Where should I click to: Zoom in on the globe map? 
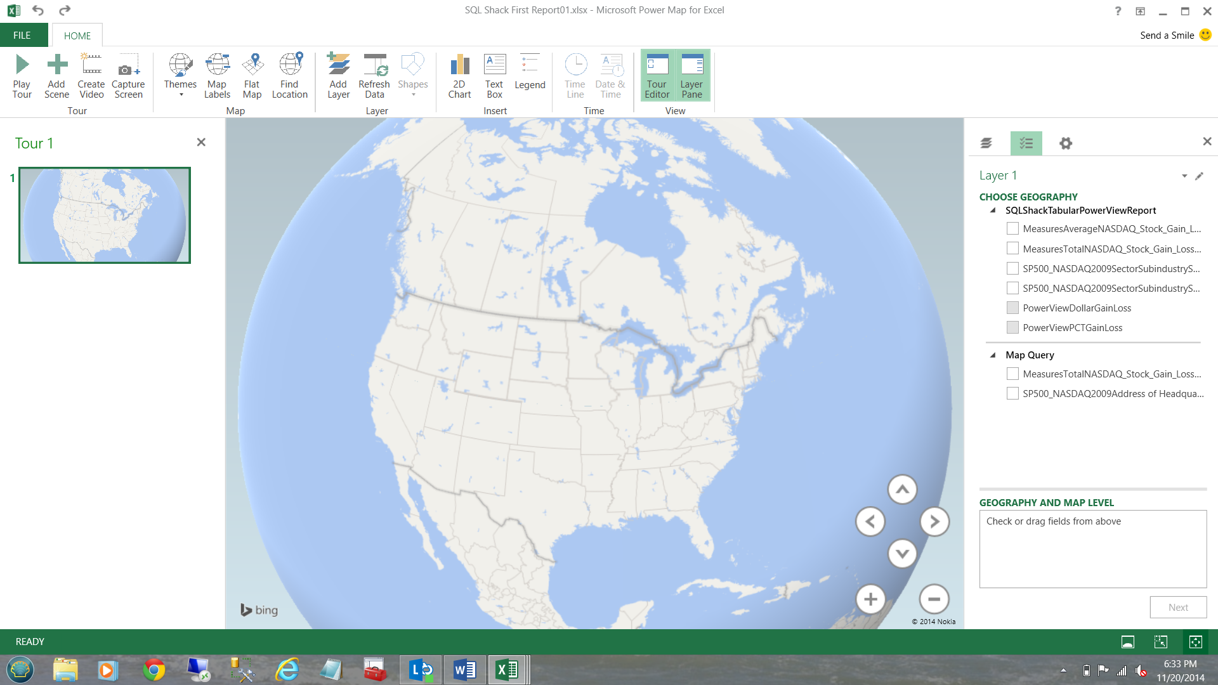[870, 599]
